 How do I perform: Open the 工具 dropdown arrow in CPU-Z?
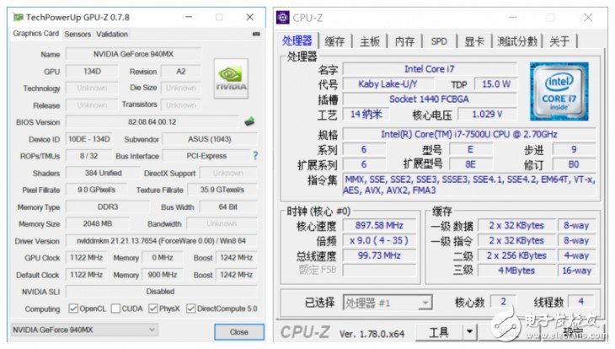click(x=469, y=332)
